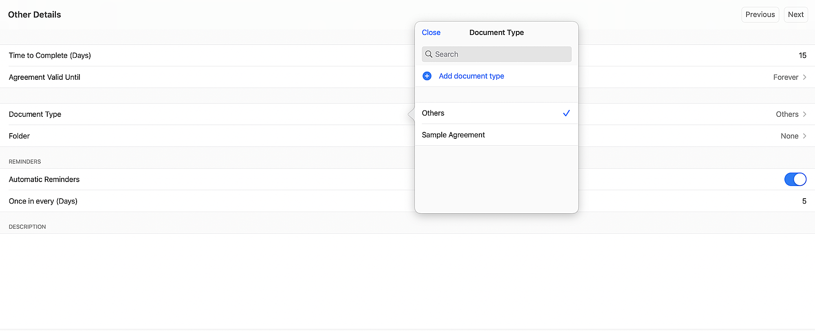Viewport: 815px width, 331px height.
Task: Expand Agreement Valid Until Forever chevron
Action: [804, 77]
